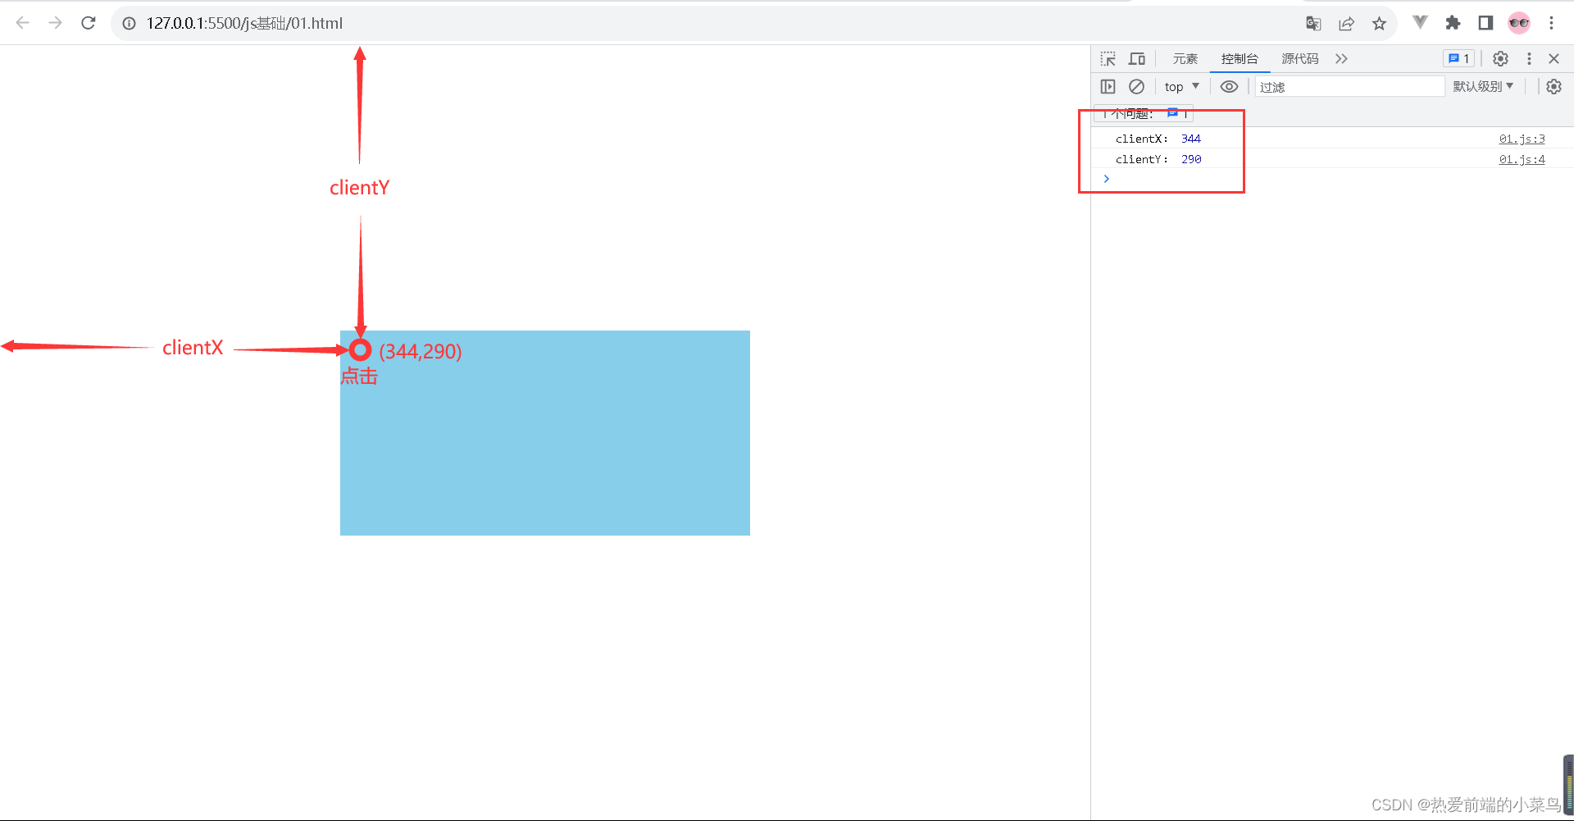The width and height of the screenshot is (1574, 821).
Task: Open DevTools settings gear
Action: click(1500, 59)
